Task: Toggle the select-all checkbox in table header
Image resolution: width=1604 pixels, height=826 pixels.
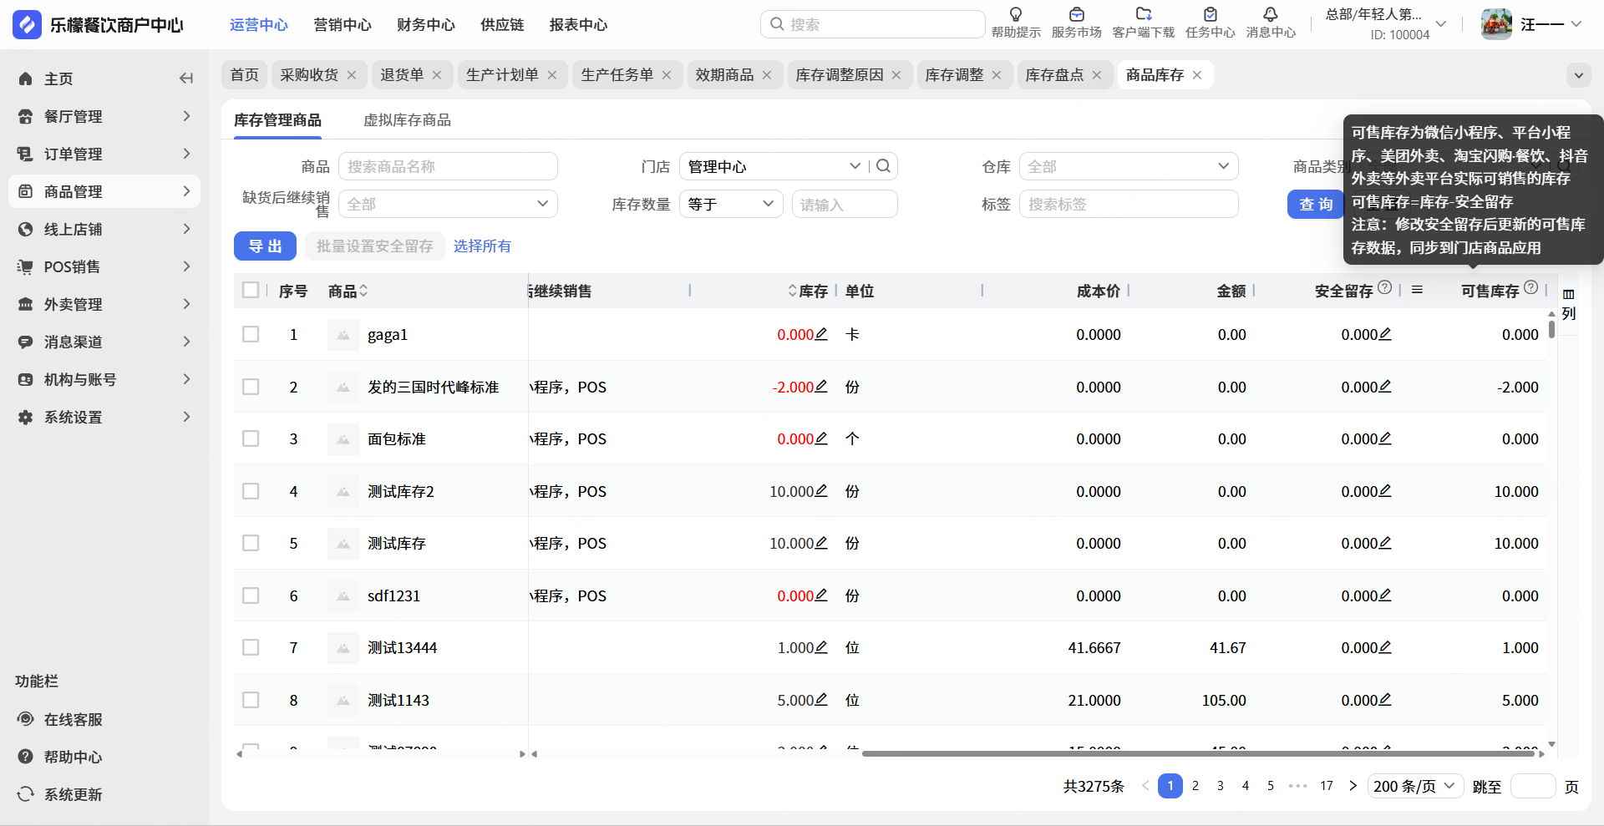Action: coord(251,290)
